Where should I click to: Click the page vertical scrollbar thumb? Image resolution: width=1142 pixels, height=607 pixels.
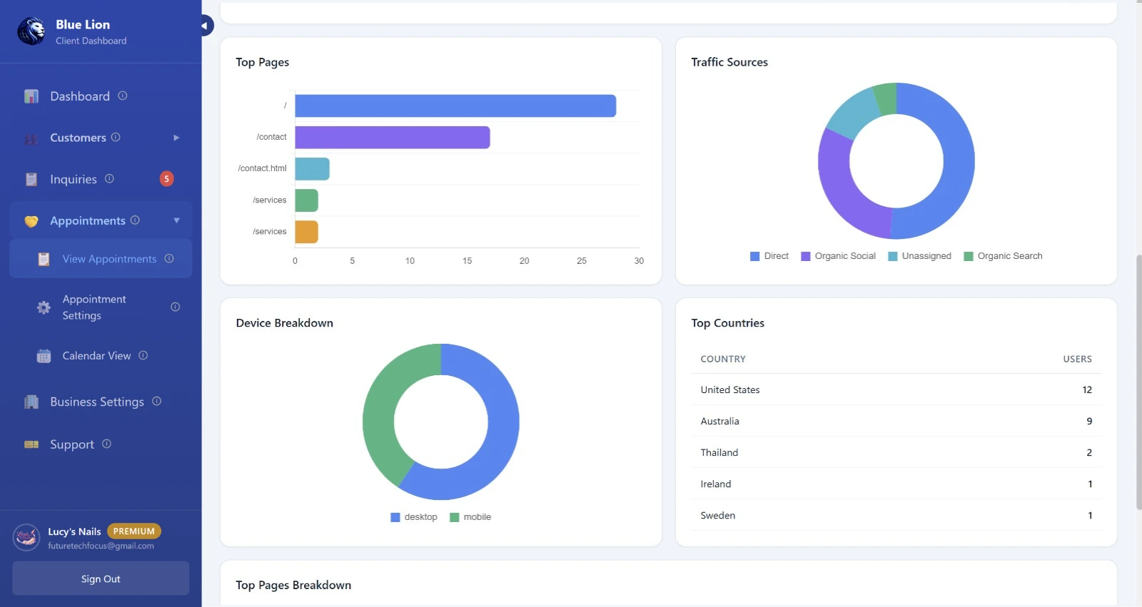[1138, 382]
